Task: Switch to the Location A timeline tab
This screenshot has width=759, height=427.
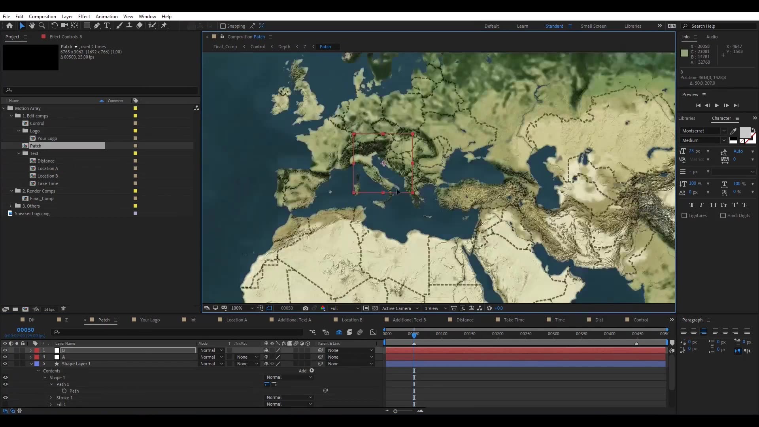Action: tap(236, 320)
